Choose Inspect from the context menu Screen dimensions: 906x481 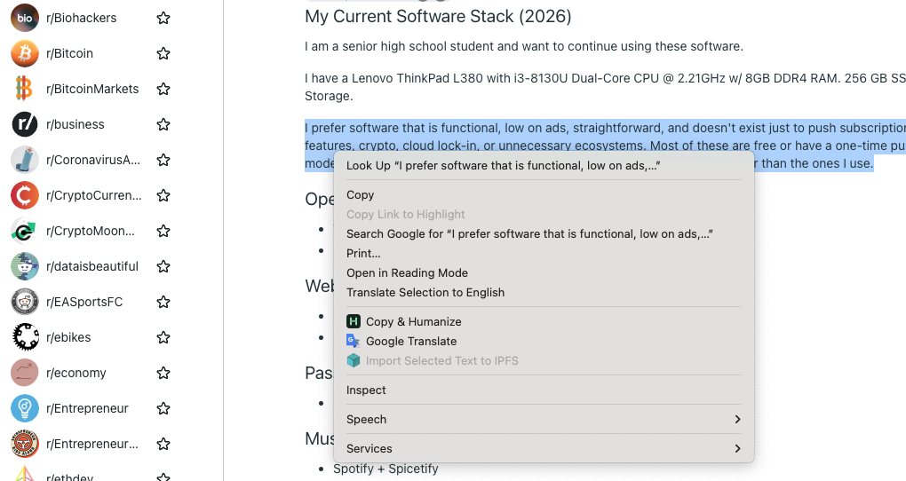point(544,390)
